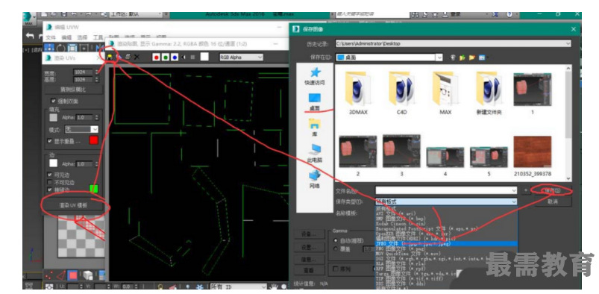Open the RGB Alpha channel dropdown
This screenshot has width=599, height=294.
(x=241, y=57)
